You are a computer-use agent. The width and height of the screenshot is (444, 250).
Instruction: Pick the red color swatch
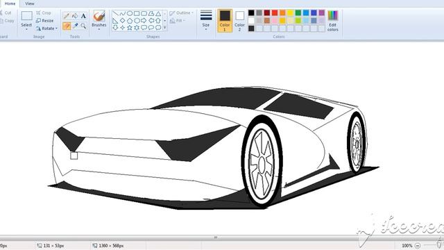pos(275,12)
